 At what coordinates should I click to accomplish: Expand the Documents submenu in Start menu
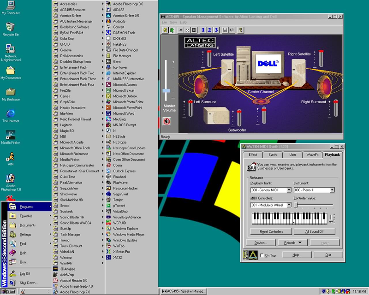click(30, 225)
